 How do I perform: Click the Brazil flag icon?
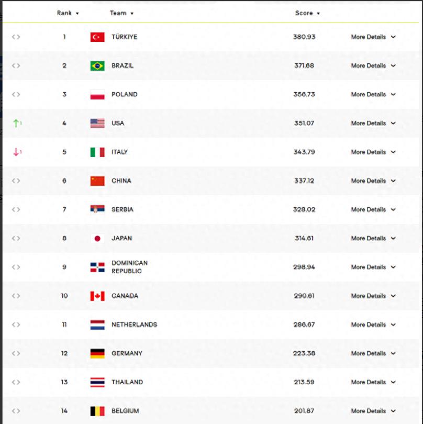tap(97, 66)
